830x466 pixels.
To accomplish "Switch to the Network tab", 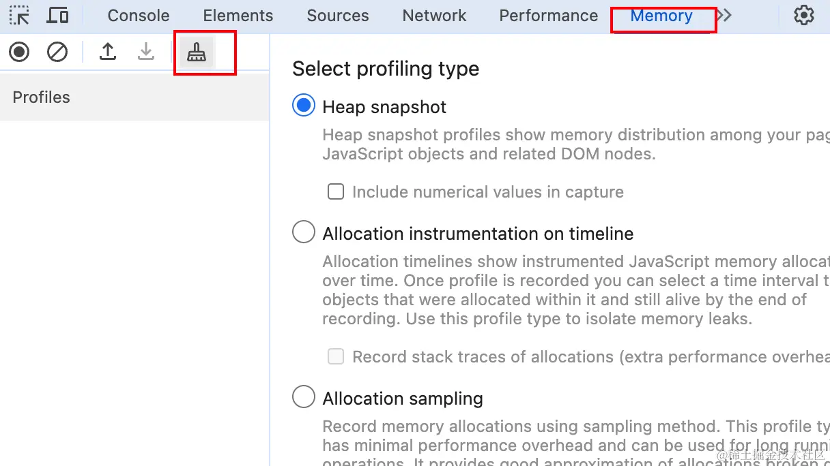I will (435, 16).
